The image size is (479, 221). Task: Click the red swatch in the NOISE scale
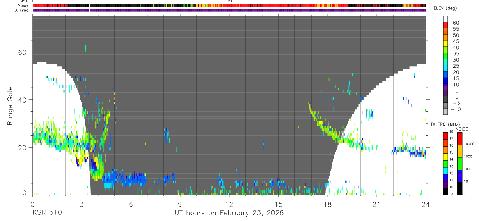coord(460,139)
